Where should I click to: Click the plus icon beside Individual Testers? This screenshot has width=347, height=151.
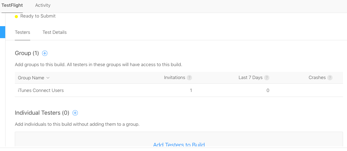(75, 113)
